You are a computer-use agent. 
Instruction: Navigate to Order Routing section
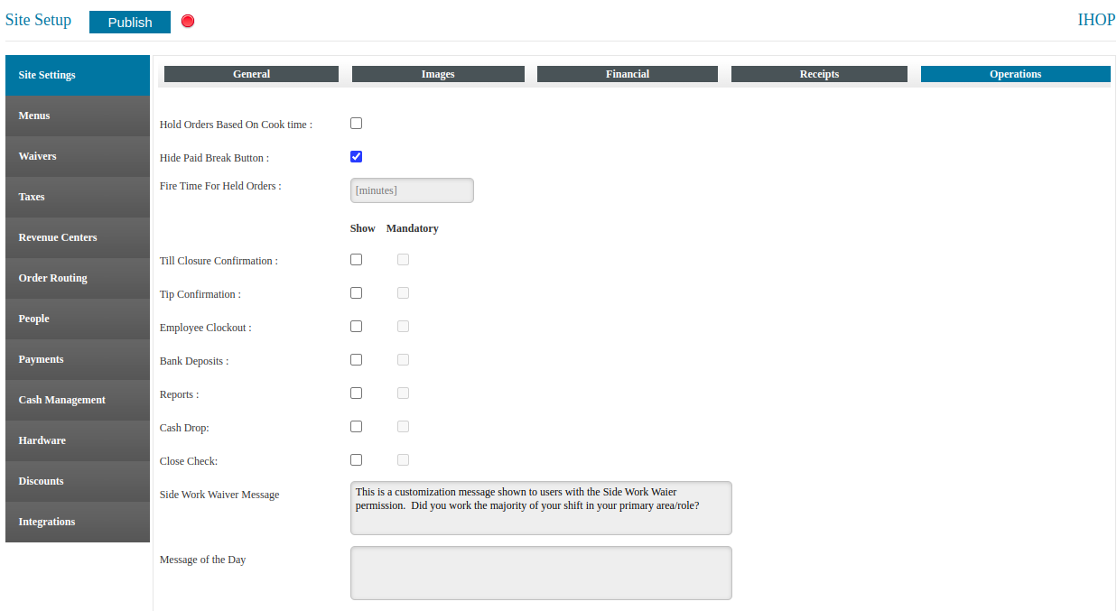tap(78, 278)
